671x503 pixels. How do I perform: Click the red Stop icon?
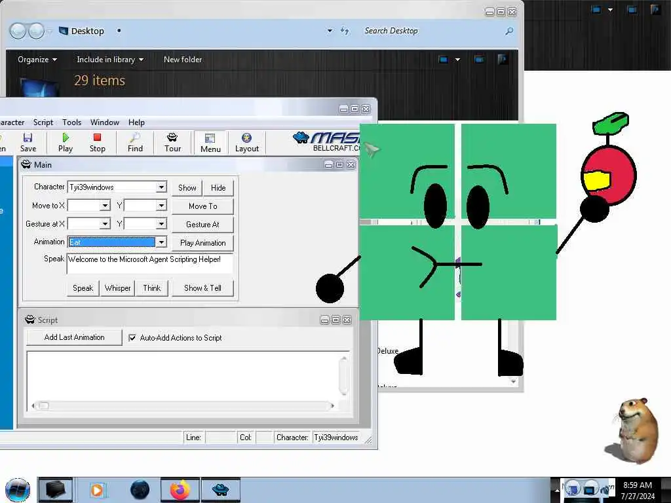tap(97, 142)
